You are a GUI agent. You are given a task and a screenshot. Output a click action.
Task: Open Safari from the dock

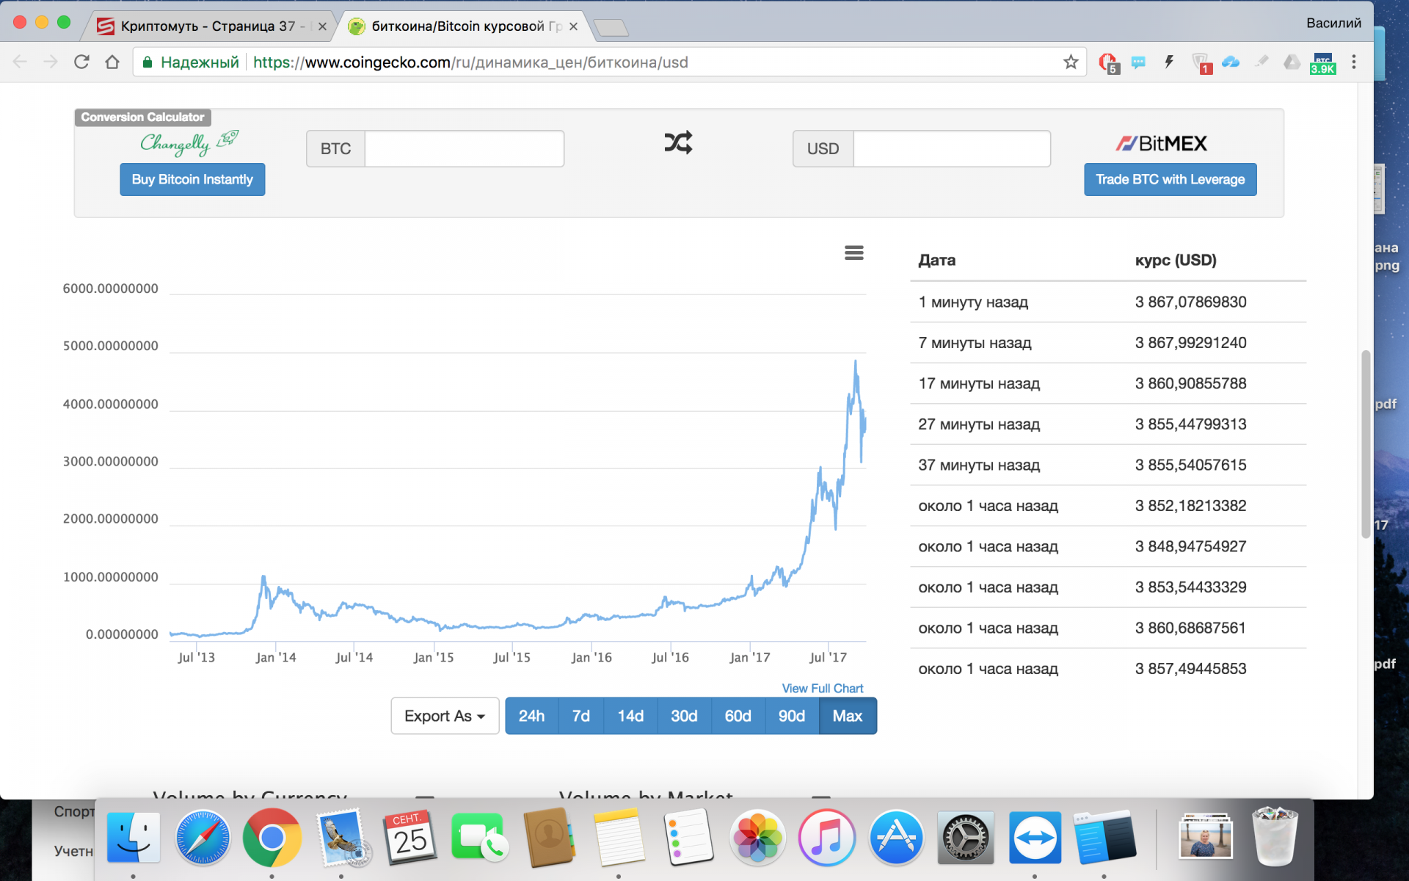tap(203, 838)
